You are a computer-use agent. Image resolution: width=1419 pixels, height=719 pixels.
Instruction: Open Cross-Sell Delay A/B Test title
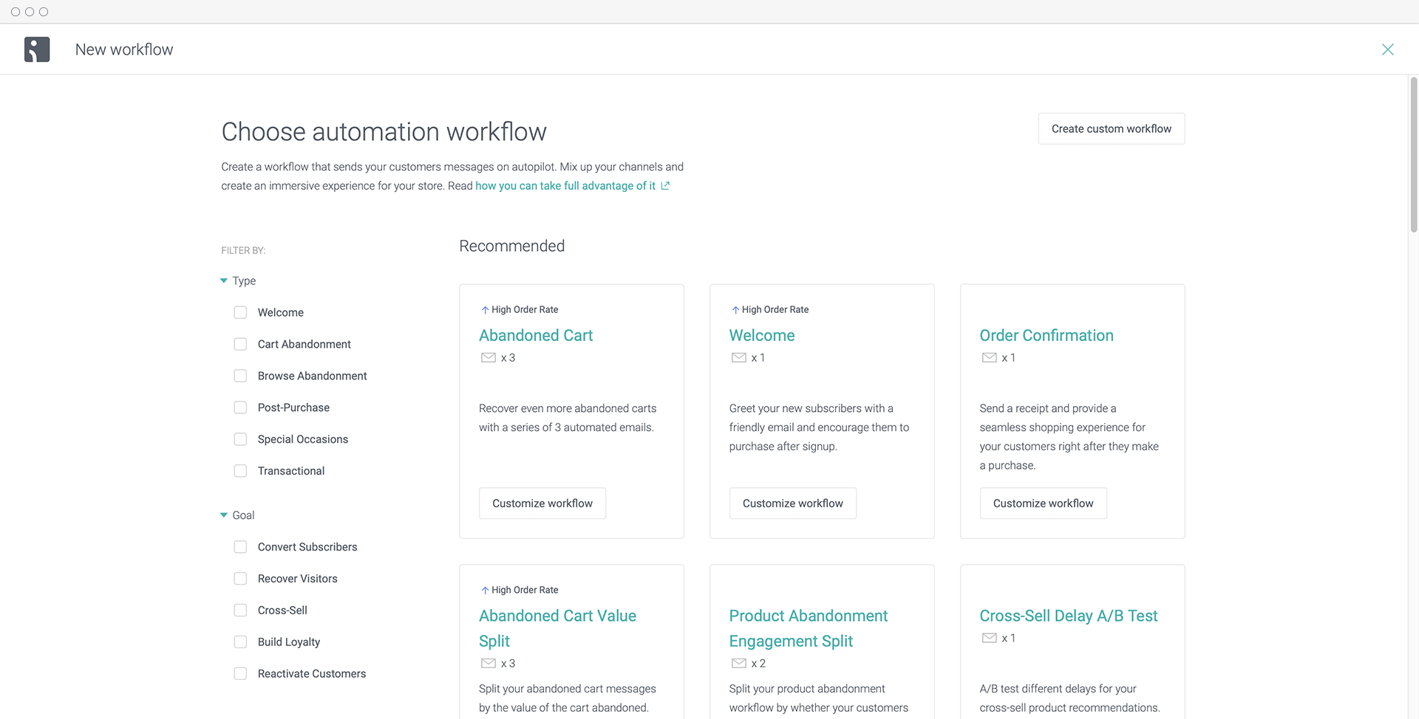coord(1069,616)
